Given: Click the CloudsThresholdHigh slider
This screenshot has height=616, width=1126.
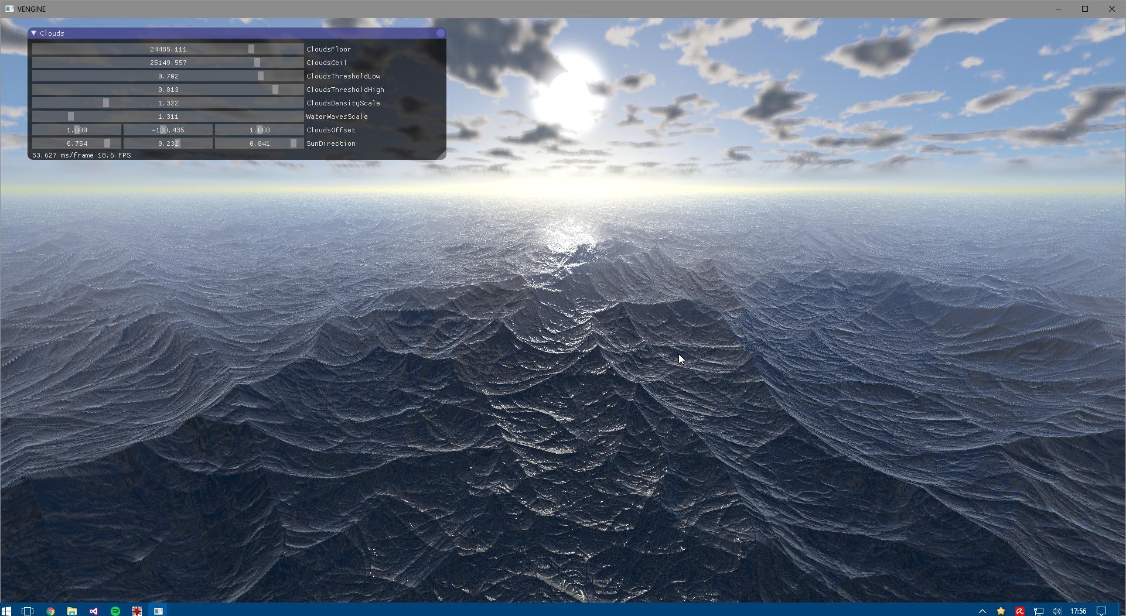Looking at the screenshot, I should point(168,90).
